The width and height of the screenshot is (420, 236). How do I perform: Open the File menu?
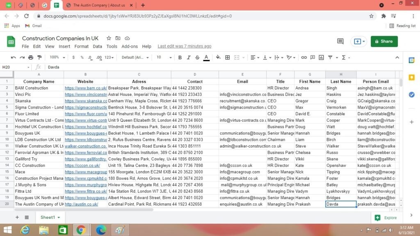[x=25, y=46]
